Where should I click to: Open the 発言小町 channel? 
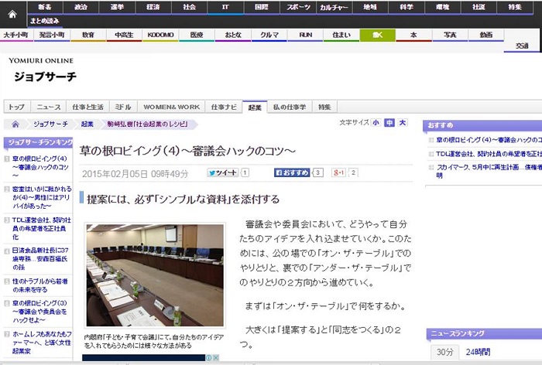(x=52, y=35)
